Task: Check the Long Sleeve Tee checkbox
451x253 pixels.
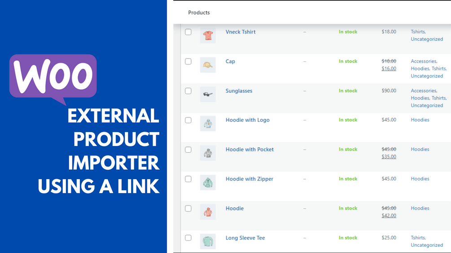Action: pos(188,238)
